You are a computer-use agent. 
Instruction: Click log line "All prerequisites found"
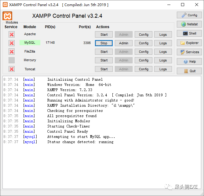point(72,116)
